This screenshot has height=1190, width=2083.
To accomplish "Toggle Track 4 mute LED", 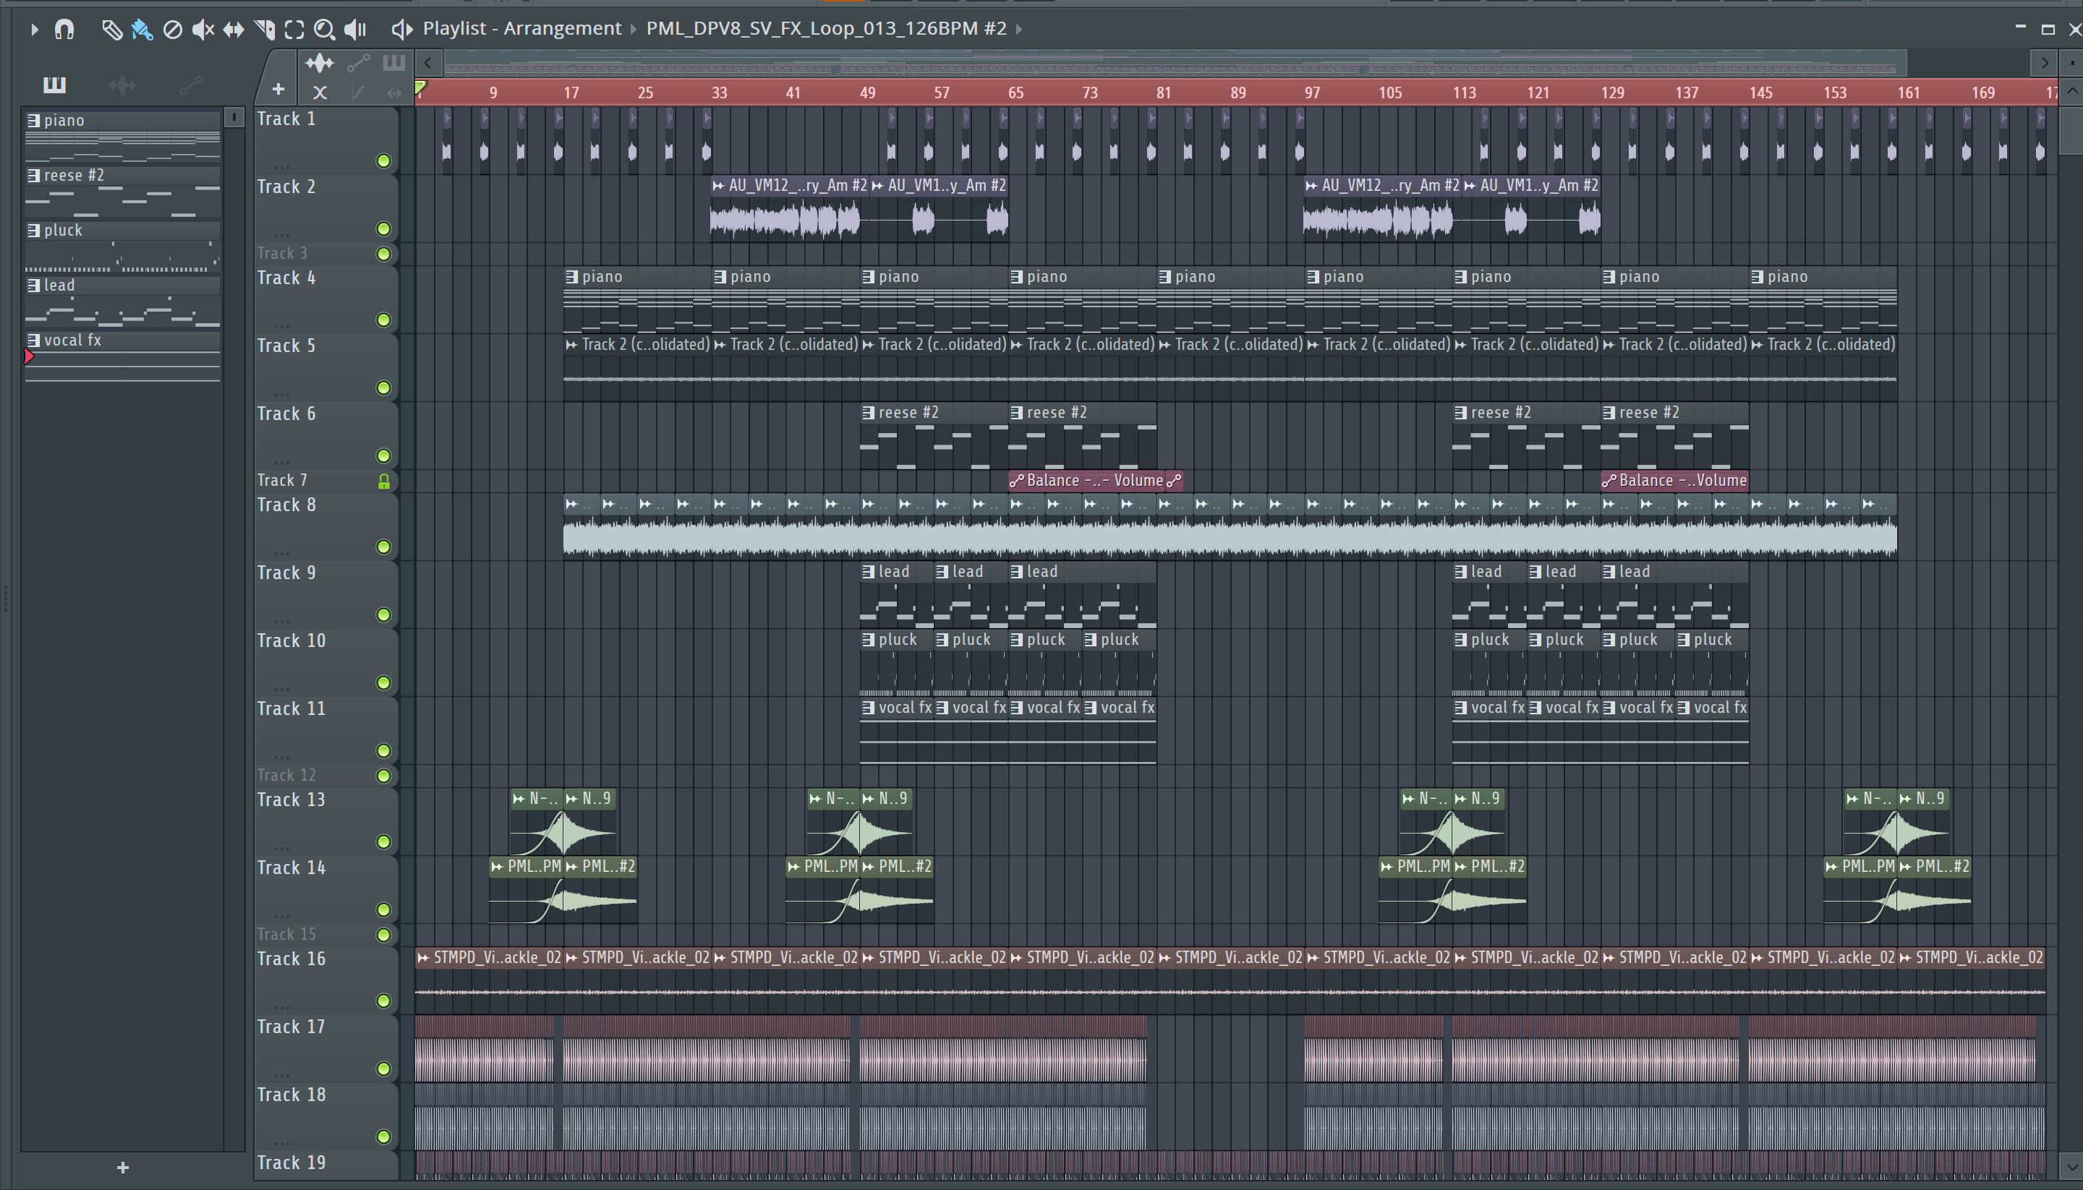I will click(383, 320).
